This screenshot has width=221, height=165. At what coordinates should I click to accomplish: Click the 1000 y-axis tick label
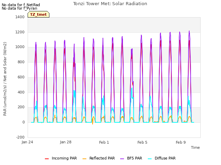pos(20,47)
